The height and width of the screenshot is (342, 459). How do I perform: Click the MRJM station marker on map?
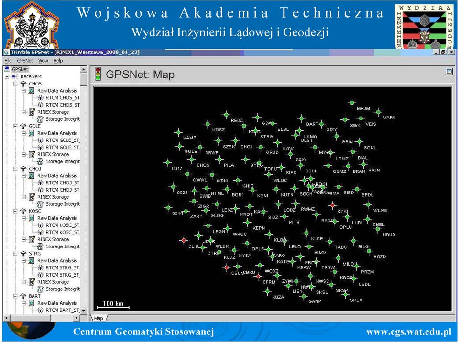[x=352, y=103]
